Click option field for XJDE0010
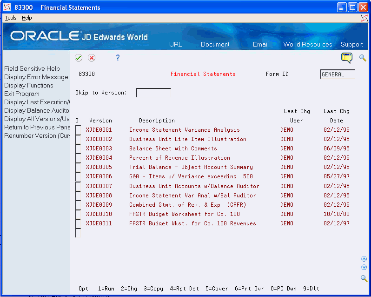This screenshot has height=297, width=371. point(78,214)
